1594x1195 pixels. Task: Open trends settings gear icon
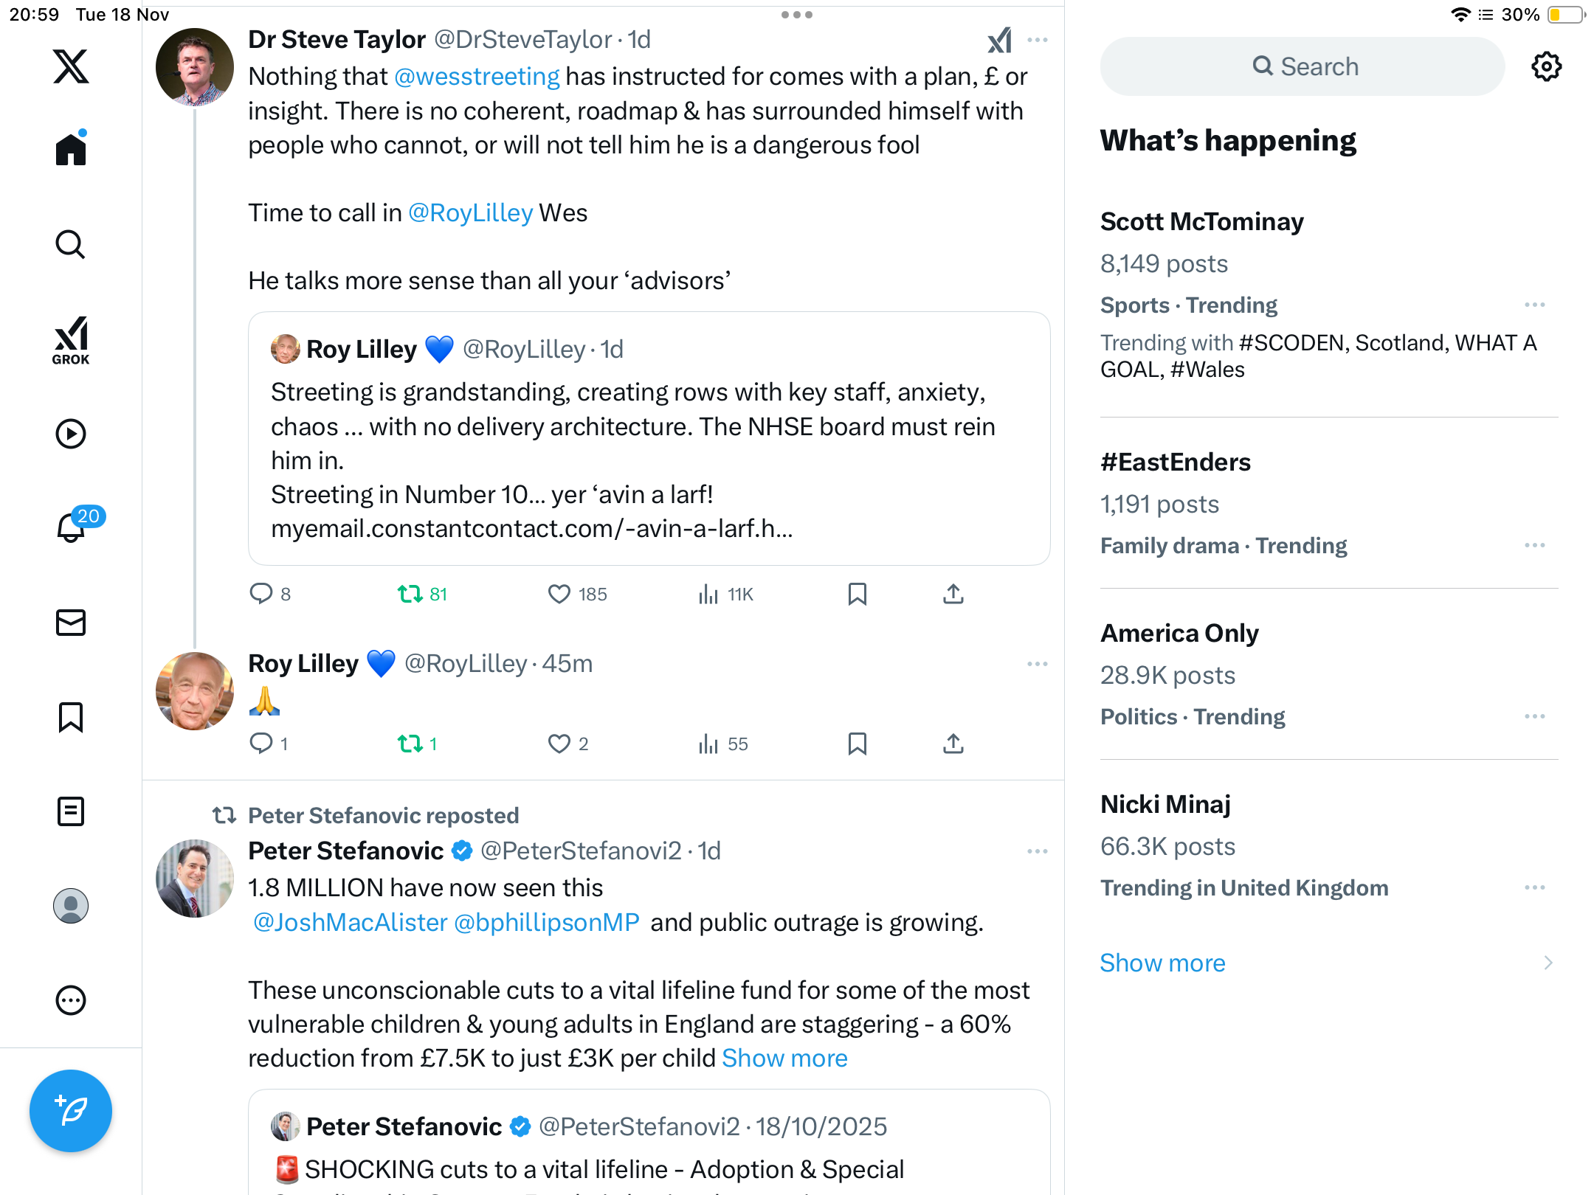click(x=1546, y=66)
